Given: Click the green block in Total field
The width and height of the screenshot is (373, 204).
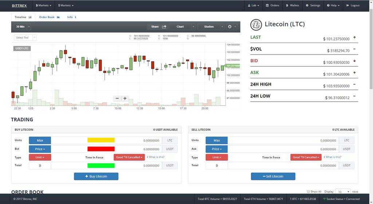Looking at the screenshot, I should 101,165.
